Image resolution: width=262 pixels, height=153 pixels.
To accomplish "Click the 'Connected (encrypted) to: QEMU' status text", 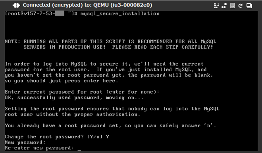I will (87, 5).
